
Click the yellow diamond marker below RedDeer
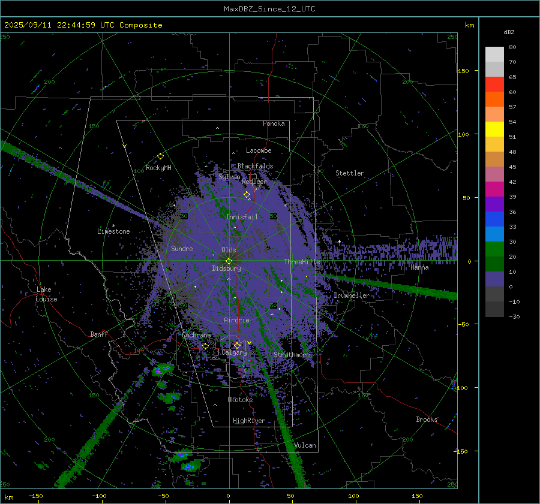point(247,195)
